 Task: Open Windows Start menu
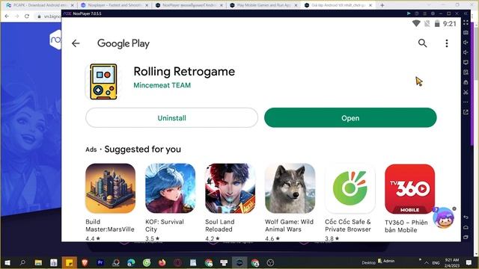pyautogui.click(x=7, y=262)
